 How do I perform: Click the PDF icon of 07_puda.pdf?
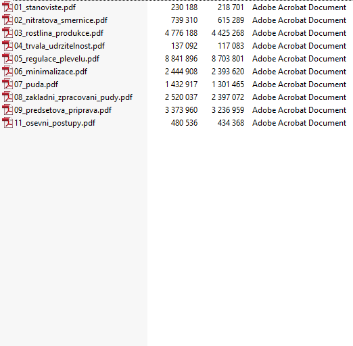(x=7, y=84)
